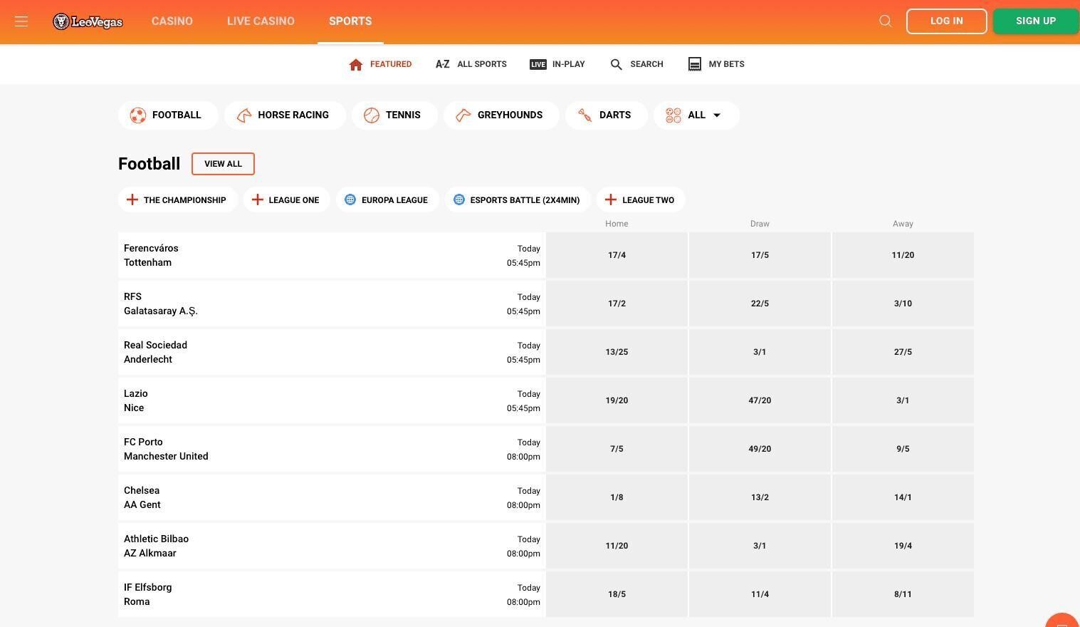
Task: Click the Search magnifier in sports nav
Action: tap(617, 64)
